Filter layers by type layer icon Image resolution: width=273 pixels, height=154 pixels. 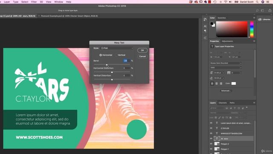[x=235, y=108]
